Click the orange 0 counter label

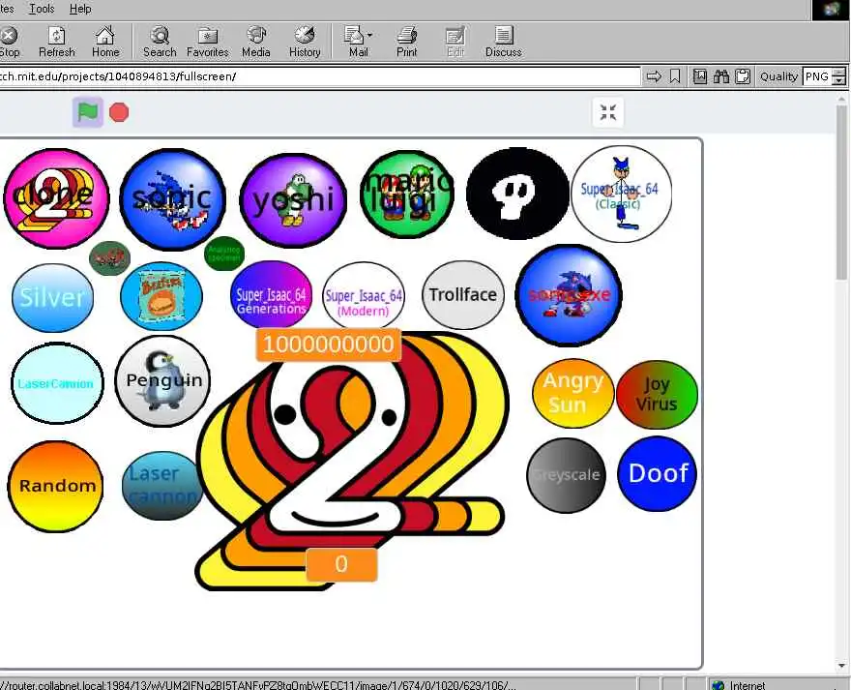pyautogui.click(x=341, y=564)
